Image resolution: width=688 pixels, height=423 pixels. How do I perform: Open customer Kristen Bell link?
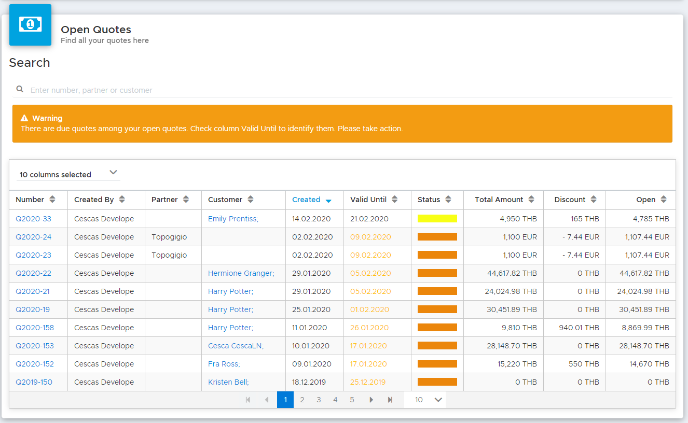point(228,382)
